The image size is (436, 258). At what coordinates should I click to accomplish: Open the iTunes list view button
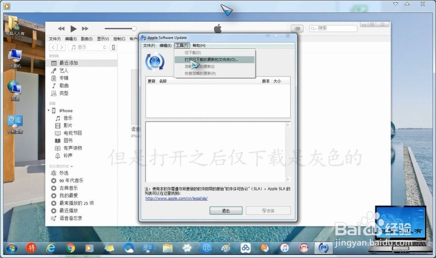[x=297, y=28]
